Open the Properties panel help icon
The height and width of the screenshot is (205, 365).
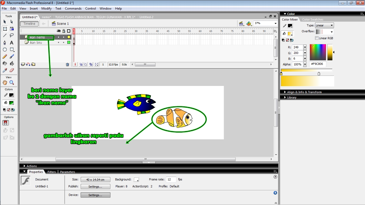coord(275,177)
